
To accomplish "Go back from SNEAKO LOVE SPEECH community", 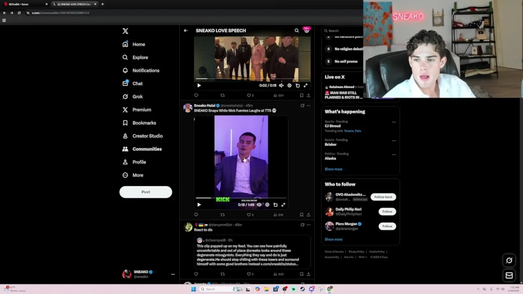I will coord(186,31).
